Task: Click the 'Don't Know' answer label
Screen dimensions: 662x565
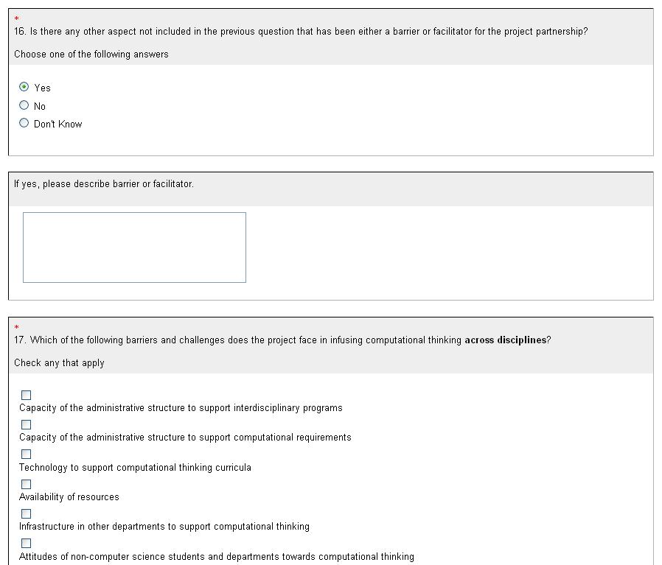Action: pos(58,124)
